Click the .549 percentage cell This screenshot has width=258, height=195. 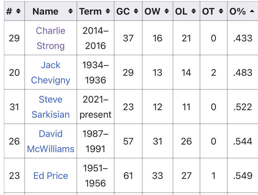click(243, 176)
